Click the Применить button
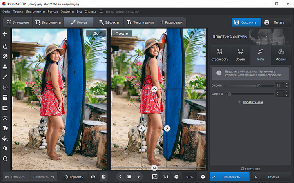Screen dimensions: 294x183 (229, 177)
